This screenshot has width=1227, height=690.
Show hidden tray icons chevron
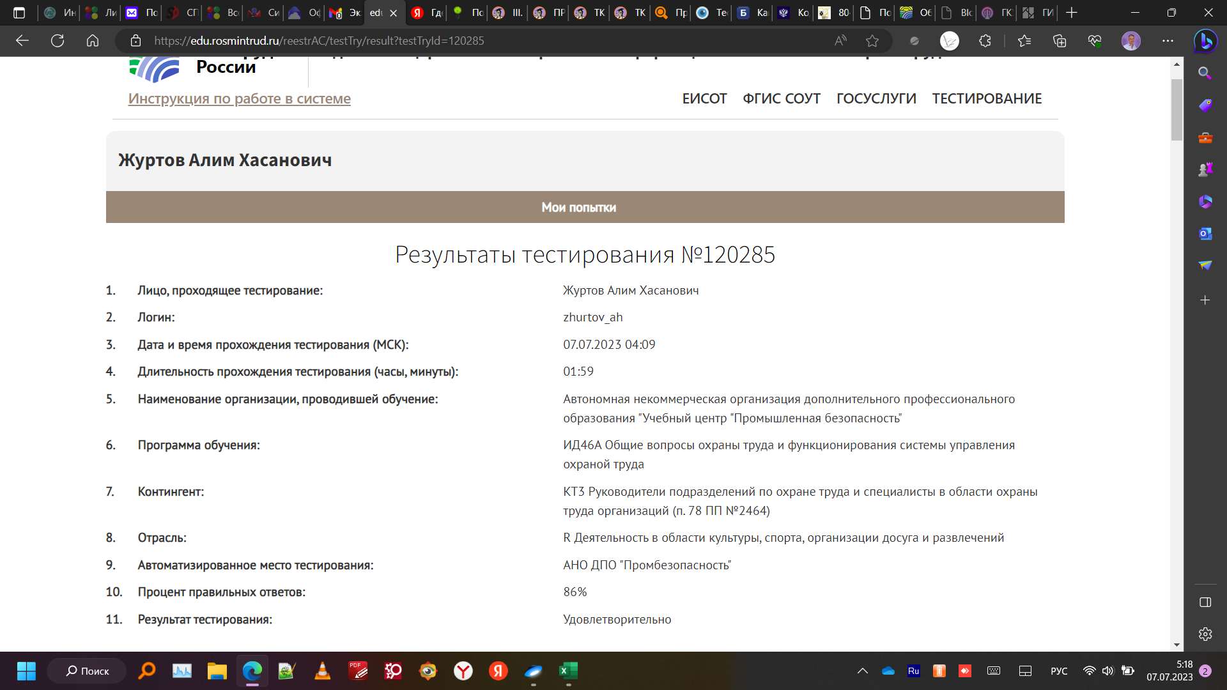pyautogui.click(x=863, y=671)
